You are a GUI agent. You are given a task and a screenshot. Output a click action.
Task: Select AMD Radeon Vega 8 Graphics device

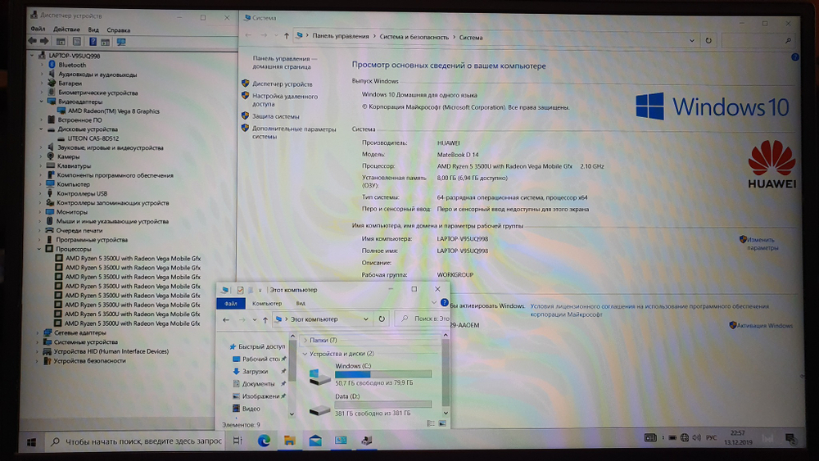point(113,111)
